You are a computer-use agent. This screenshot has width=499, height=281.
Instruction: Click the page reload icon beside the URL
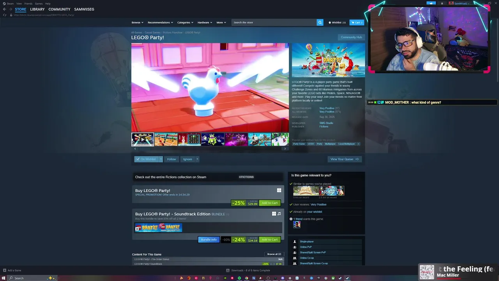5,15
